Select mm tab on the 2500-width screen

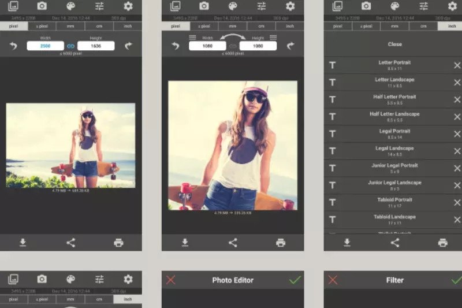[70, 26]
